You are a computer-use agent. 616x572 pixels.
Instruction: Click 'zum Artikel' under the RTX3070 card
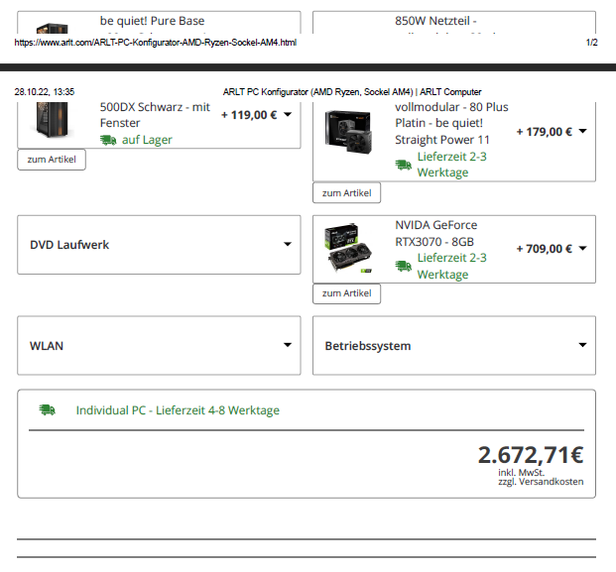coord(346,293)
